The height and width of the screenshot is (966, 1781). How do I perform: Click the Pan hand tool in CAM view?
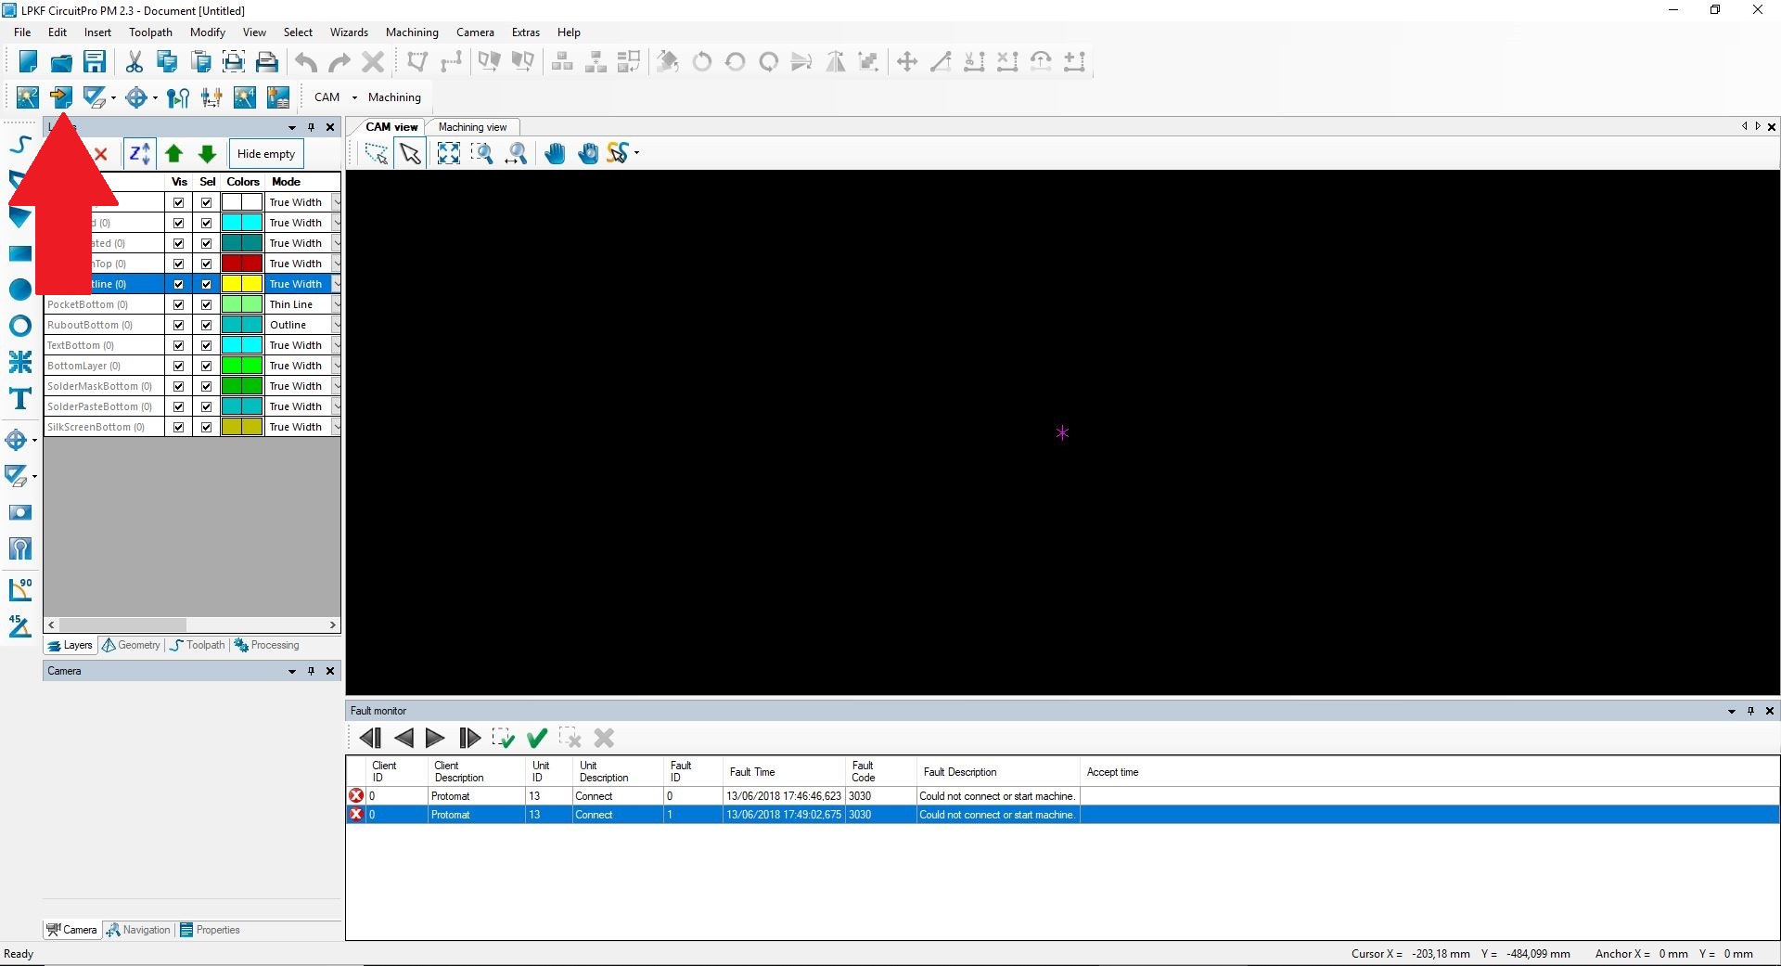pos(555,154)
